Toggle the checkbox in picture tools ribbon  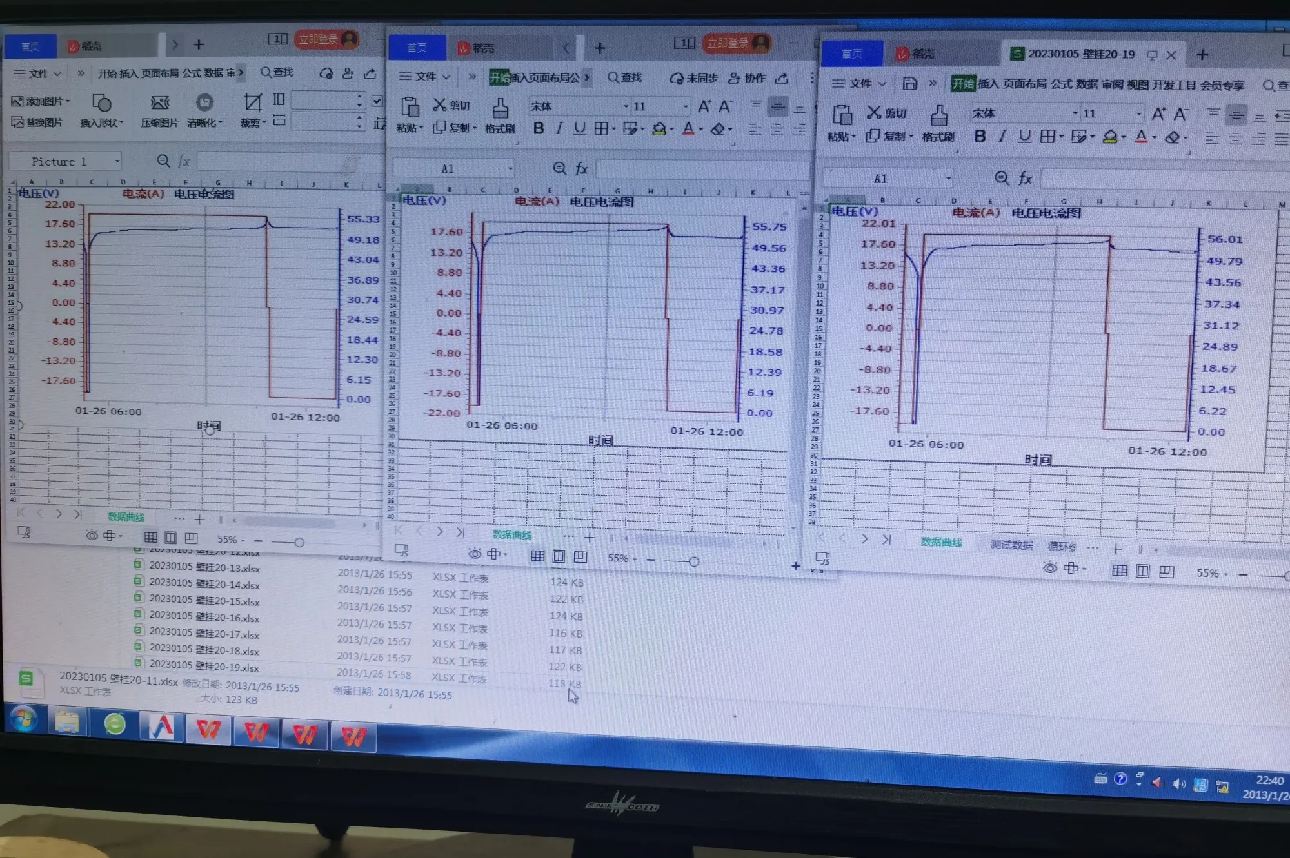tap(377, 101)
